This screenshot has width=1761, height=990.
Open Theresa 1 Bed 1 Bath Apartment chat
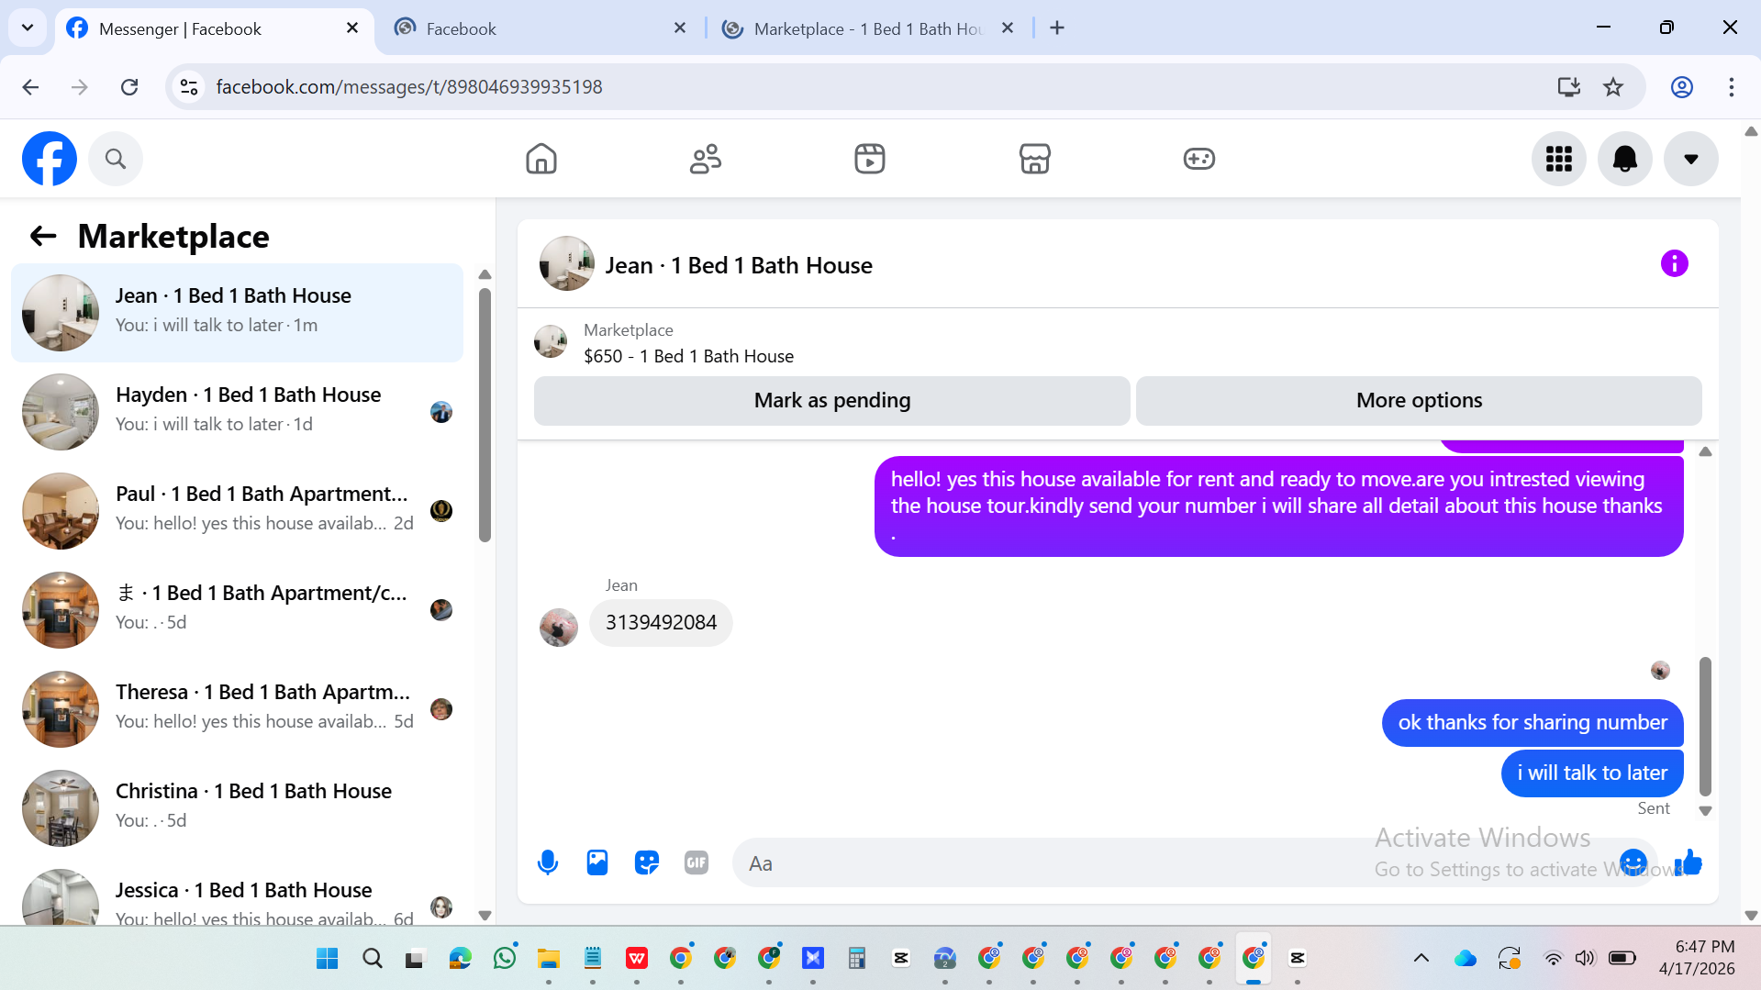[x=237, y=709]
